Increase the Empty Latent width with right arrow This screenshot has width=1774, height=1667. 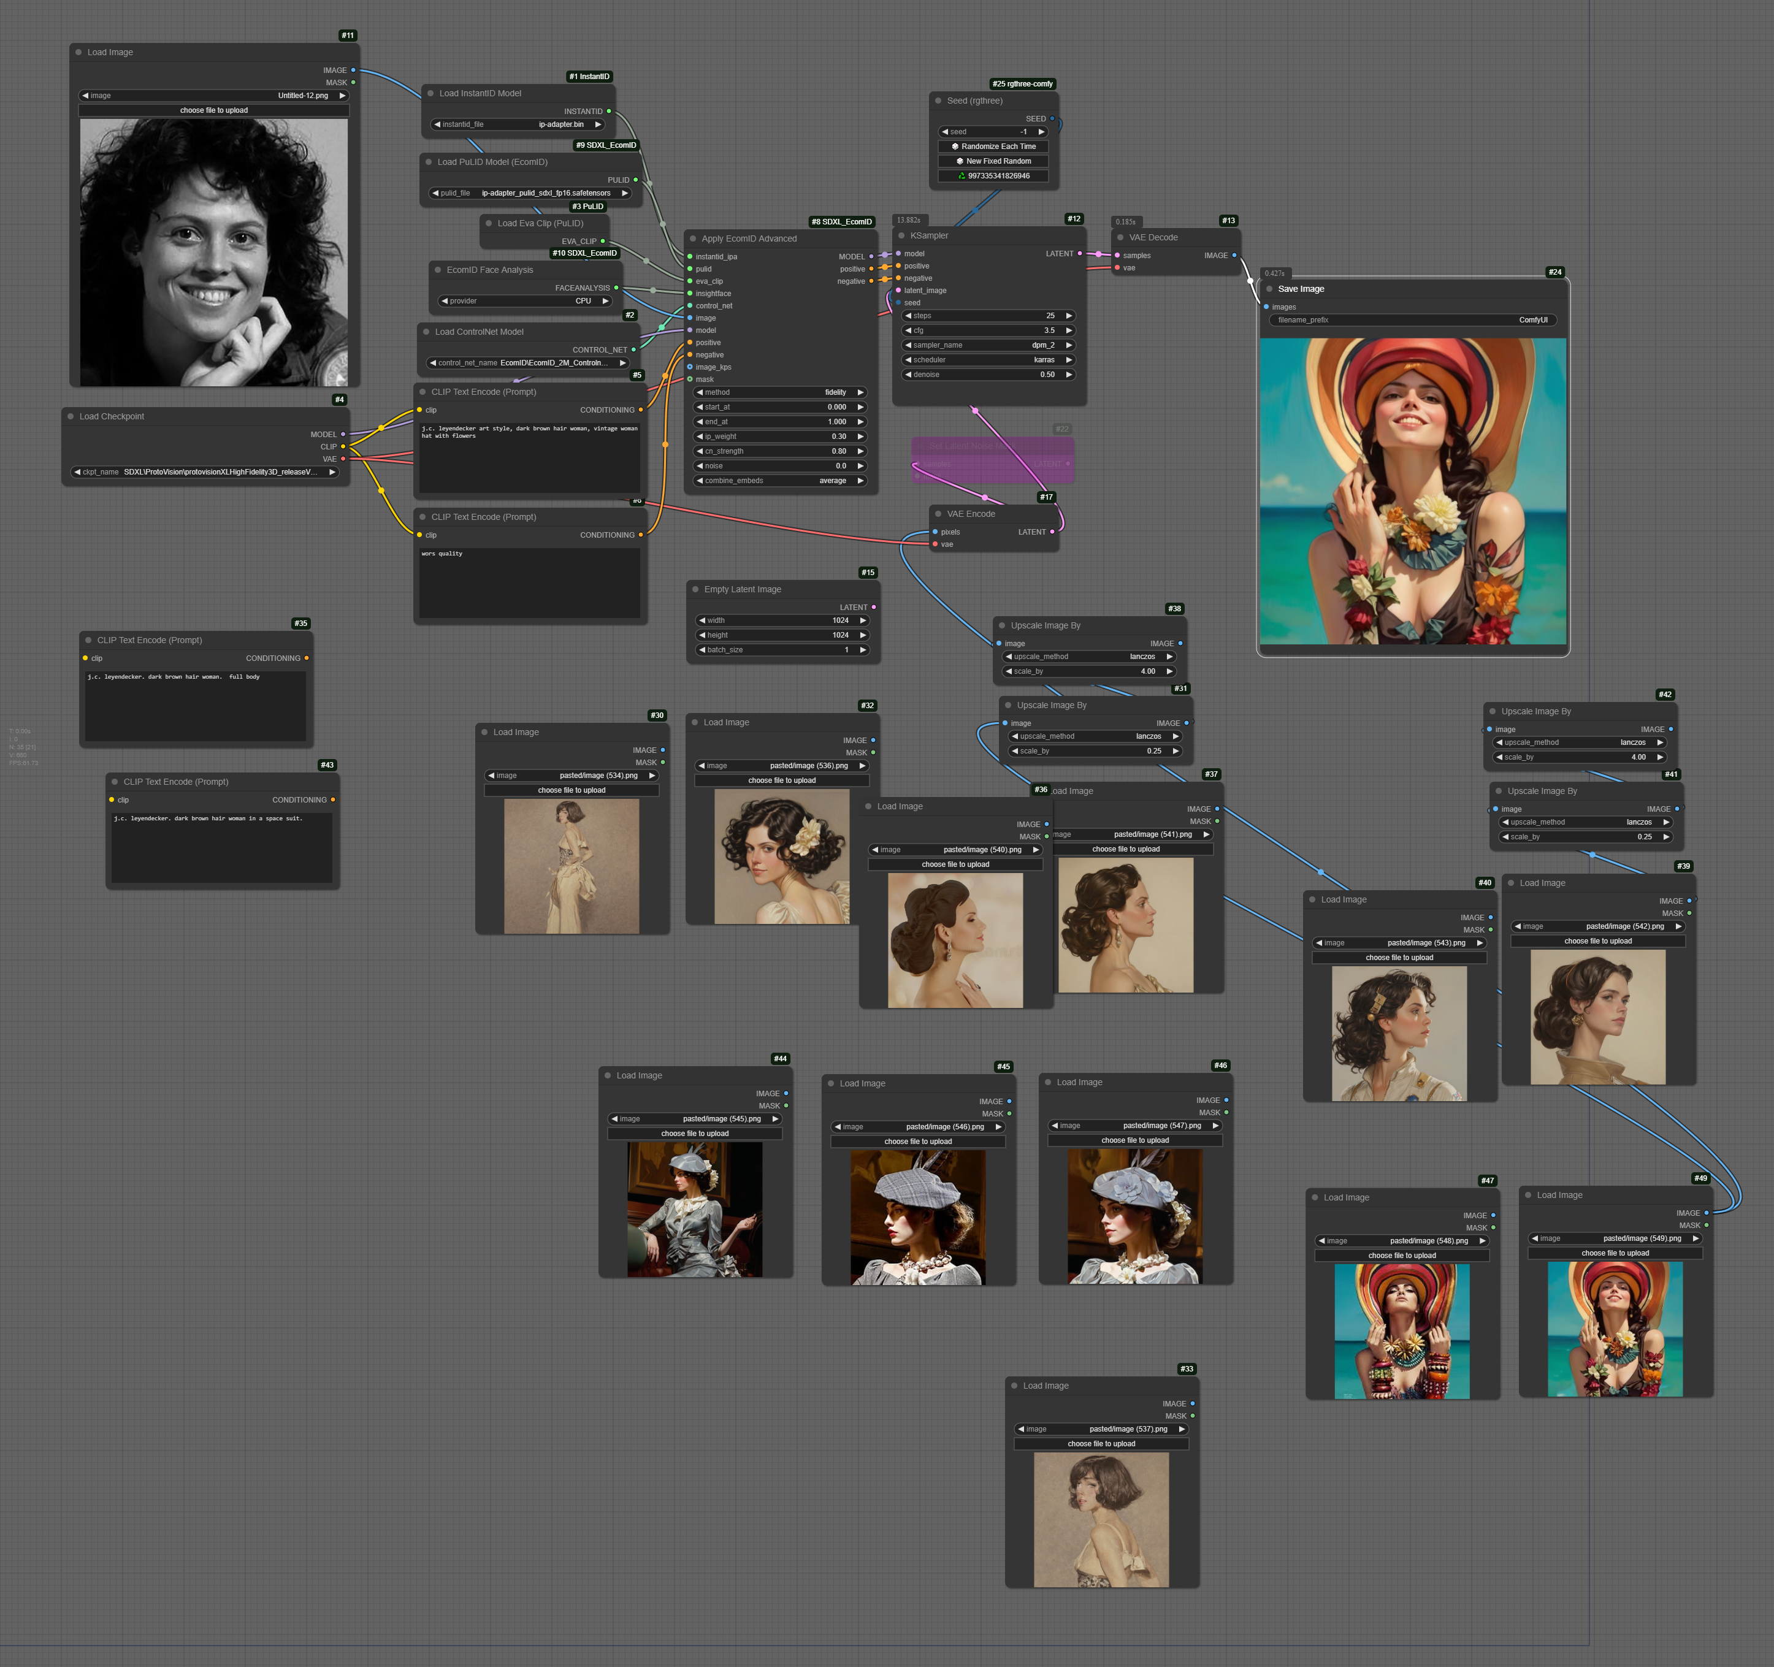coord(863,620)
